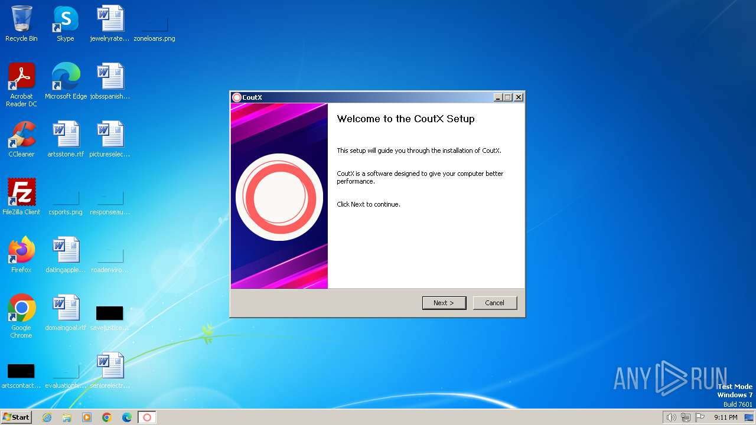Minimize the CoutX setup window
The image size is (756, 425).
pos(498,97)
